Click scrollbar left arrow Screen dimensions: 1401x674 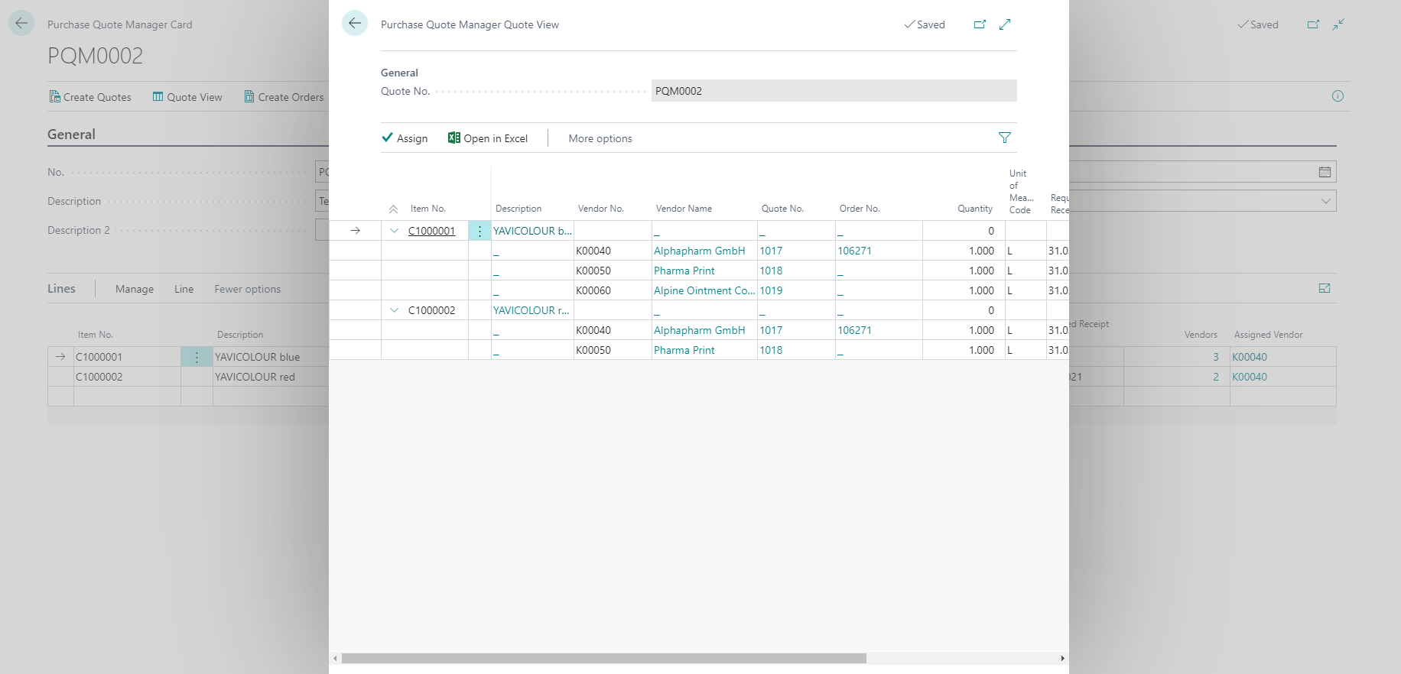pos(335,658)
